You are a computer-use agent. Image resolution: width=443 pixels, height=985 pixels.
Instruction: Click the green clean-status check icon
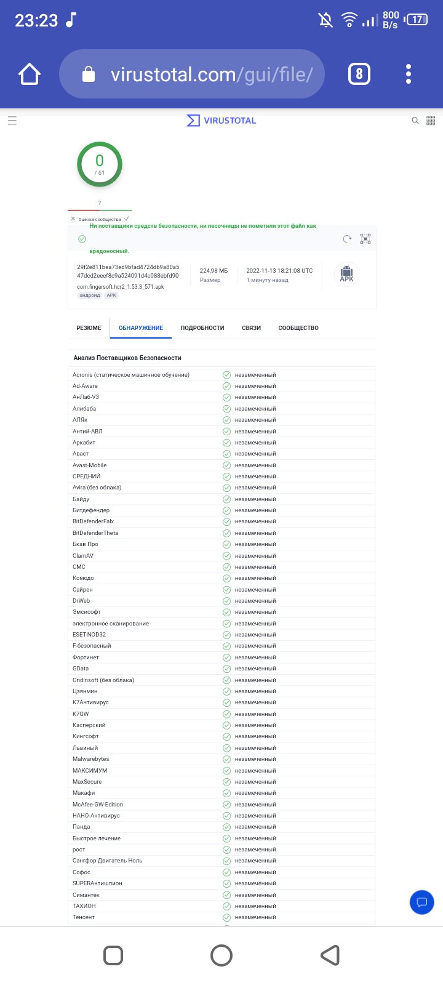82,239
